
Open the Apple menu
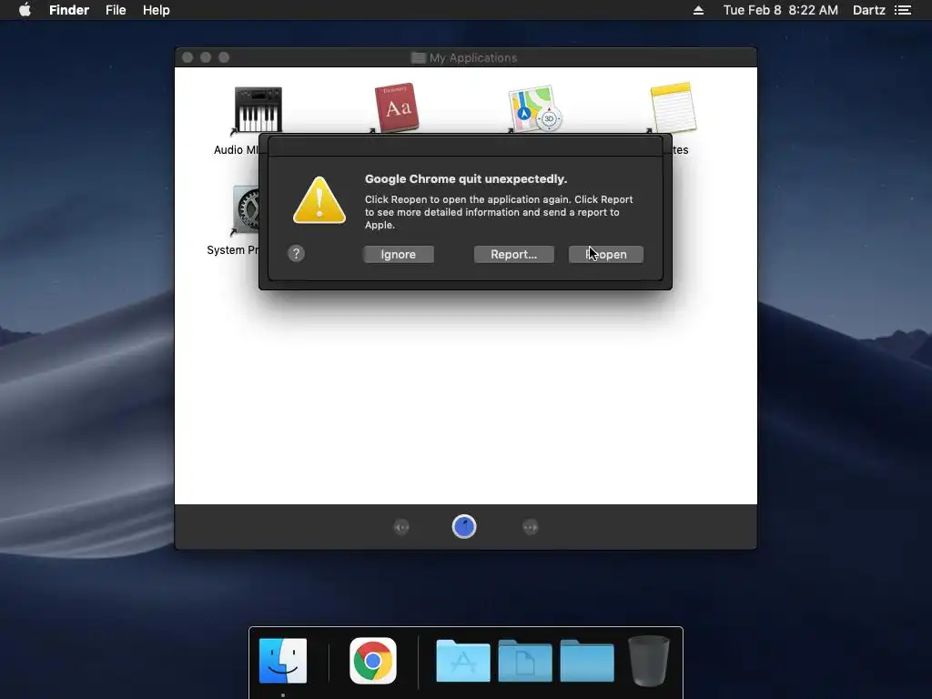click(x=25, y=10)
